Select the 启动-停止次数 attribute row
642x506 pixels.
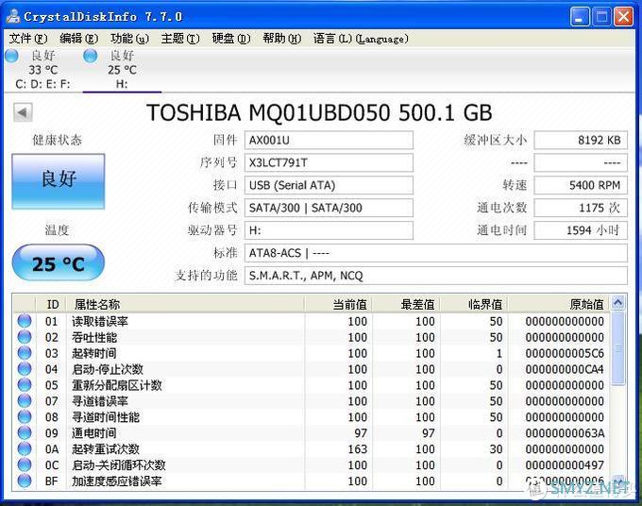312,369
